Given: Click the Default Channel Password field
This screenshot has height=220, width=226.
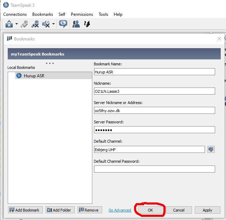Looking at the screenshot, I should (x=154, y=169).
